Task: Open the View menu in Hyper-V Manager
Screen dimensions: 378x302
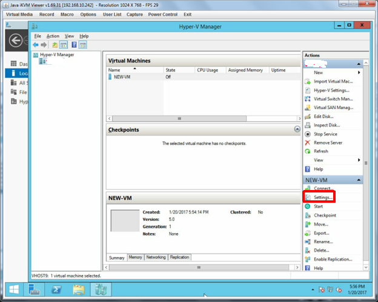Action: coord(69,36)
